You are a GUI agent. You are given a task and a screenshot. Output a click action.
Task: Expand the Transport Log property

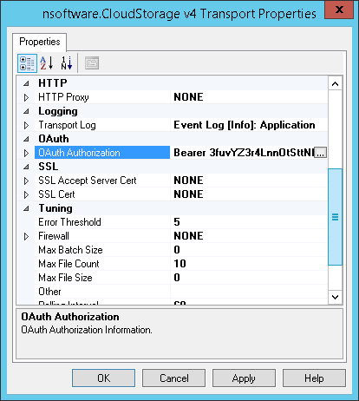26,125
